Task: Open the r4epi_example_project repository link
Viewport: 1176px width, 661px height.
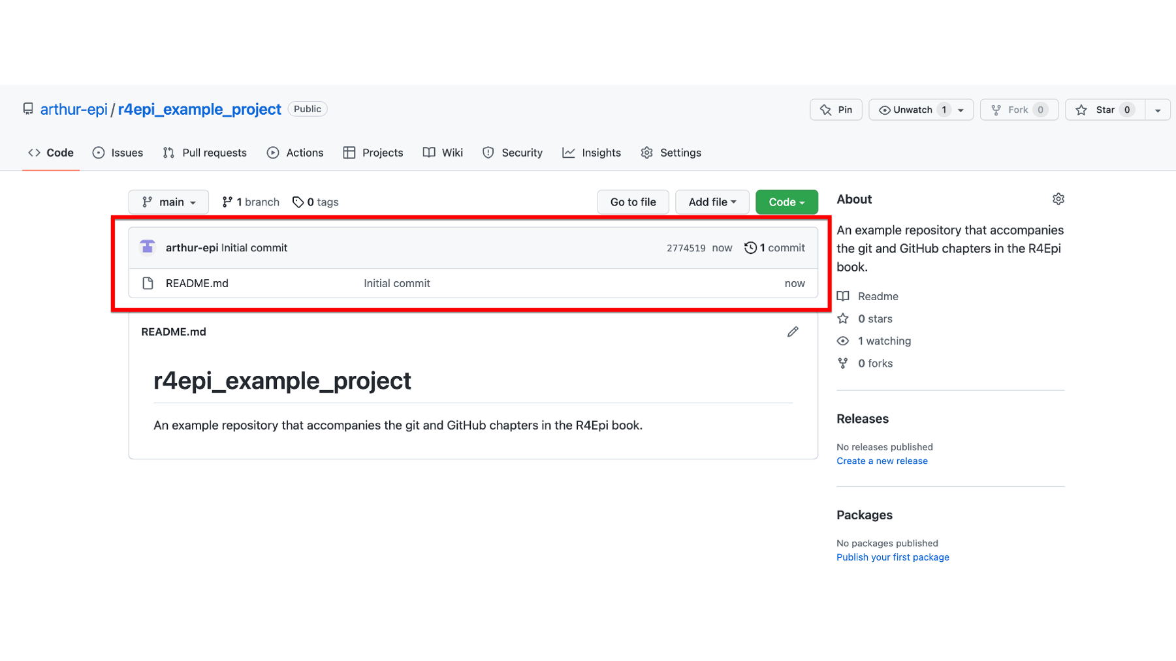Action: tap(199, 109)
